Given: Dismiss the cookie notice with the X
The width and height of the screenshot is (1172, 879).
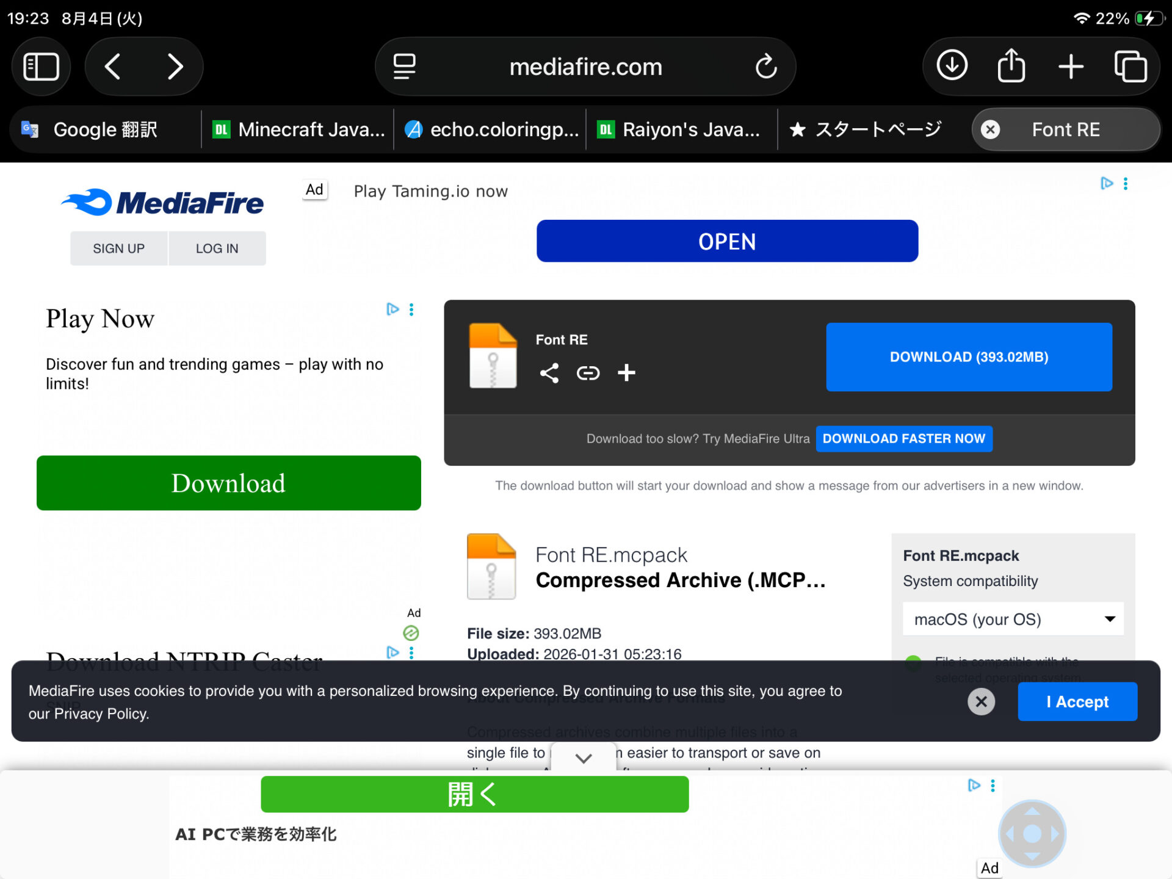Looking at the screenshot, I should click(x=981, y=701).
